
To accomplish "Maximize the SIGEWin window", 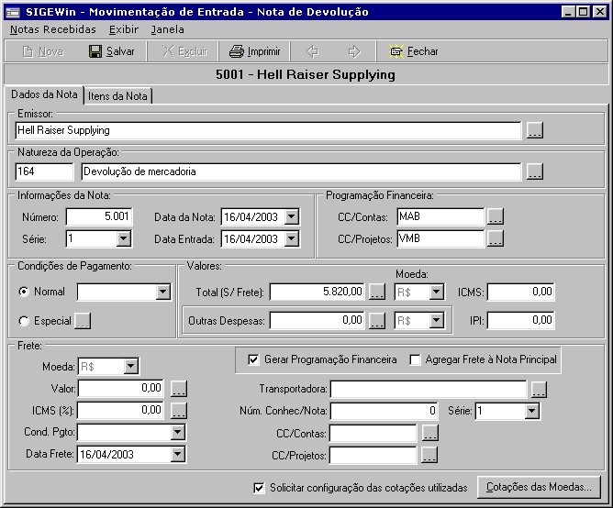I will pos(583,12).
